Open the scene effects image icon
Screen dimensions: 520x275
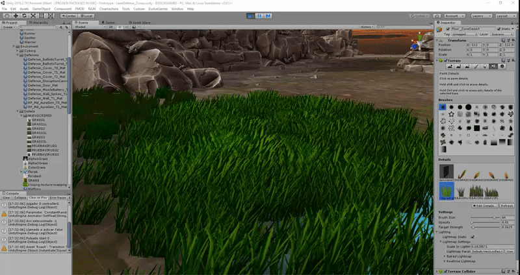point(134,27)
